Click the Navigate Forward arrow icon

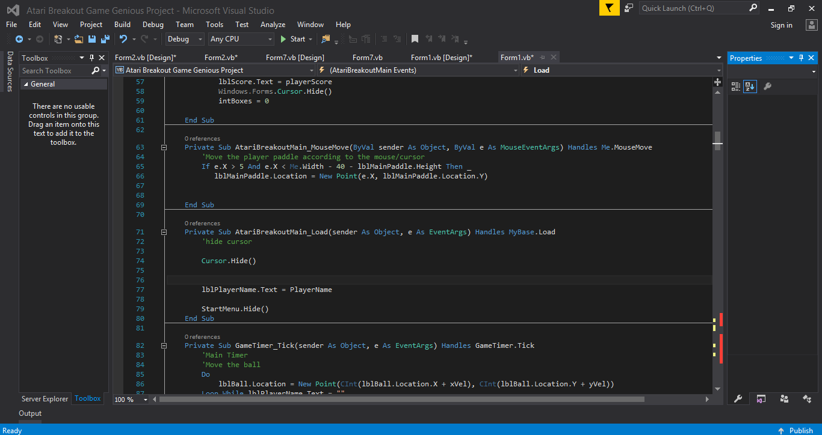(40, 39)
